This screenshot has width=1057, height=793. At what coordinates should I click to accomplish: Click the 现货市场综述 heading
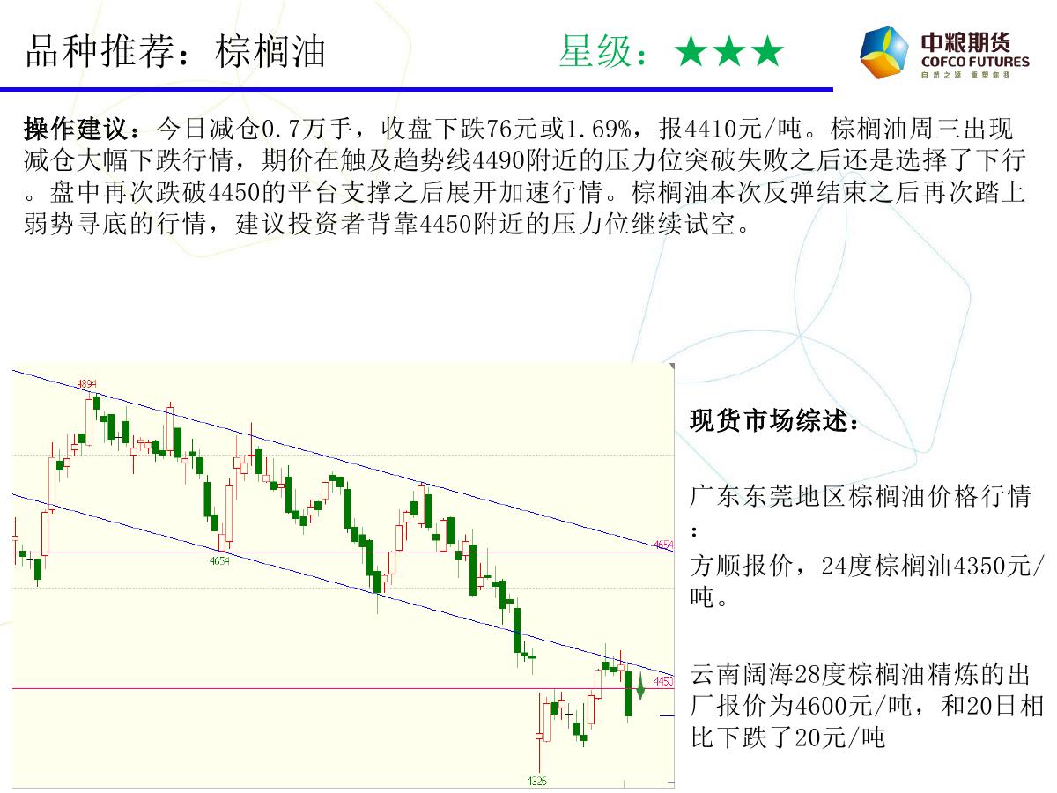(x=774, y=421)
